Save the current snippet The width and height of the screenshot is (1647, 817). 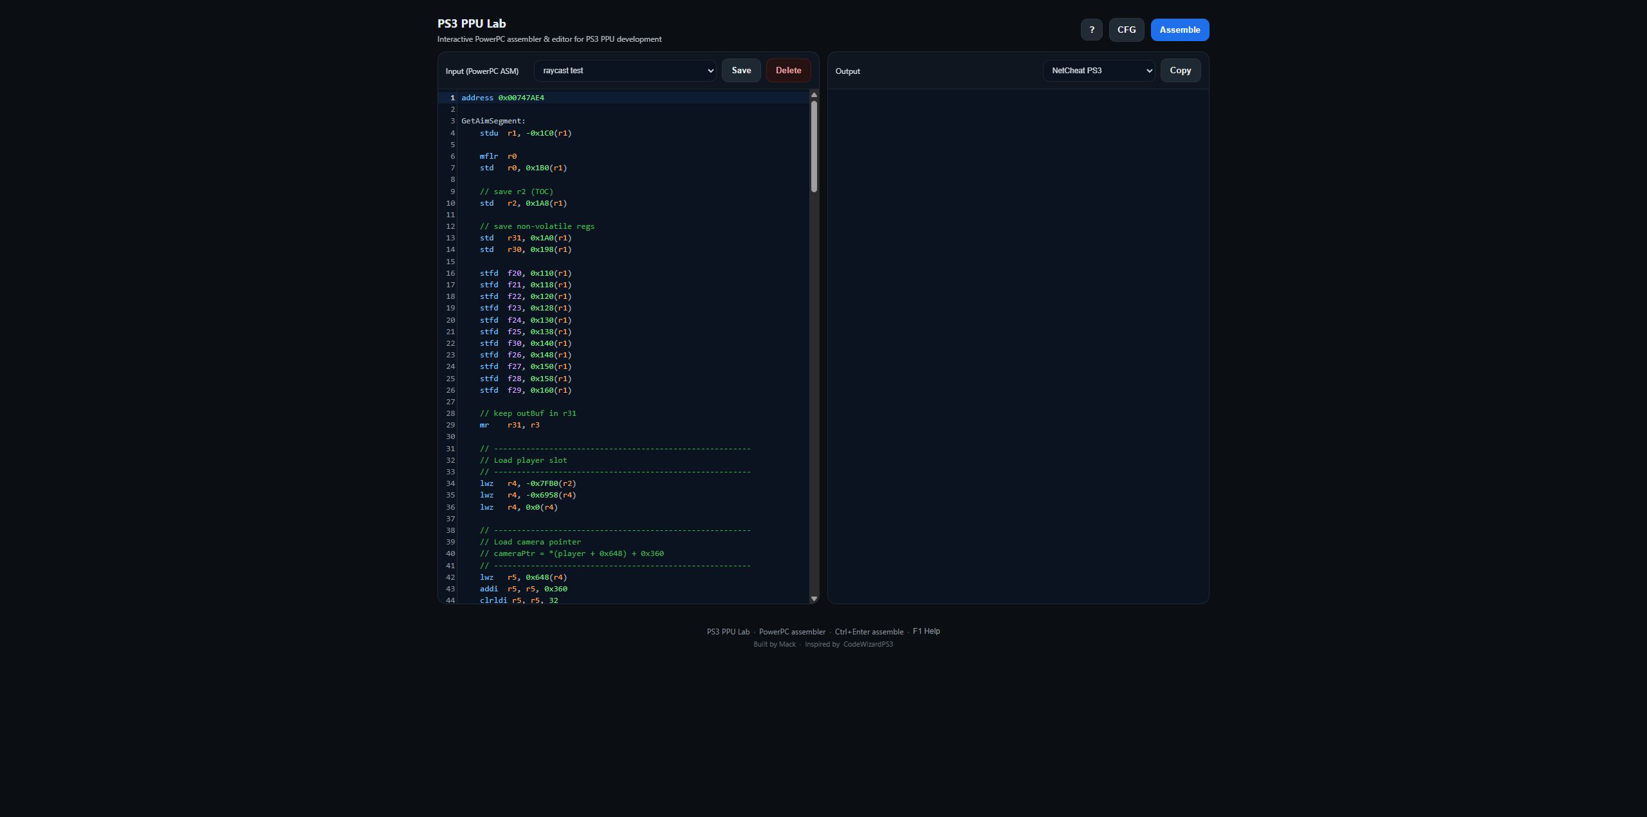coord(741,71)
